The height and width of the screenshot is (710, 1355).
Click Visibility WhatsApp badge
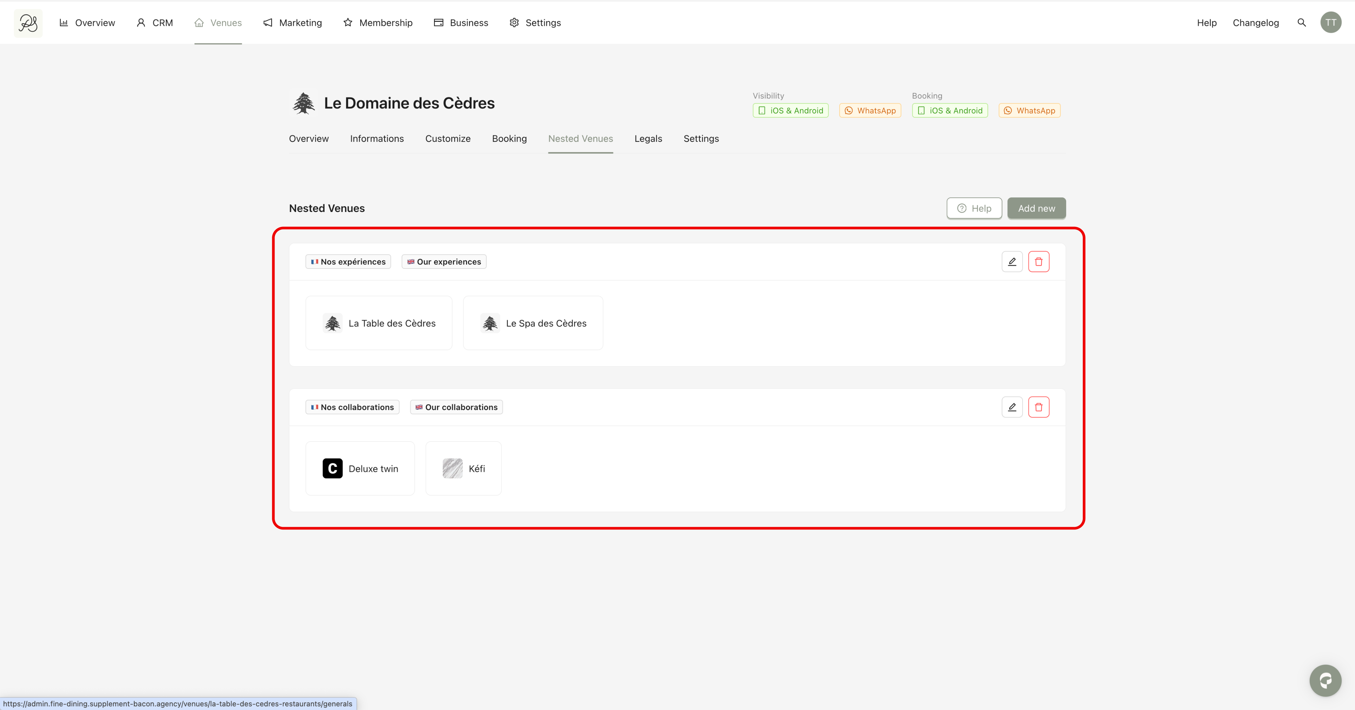click(x=869, y=110)
